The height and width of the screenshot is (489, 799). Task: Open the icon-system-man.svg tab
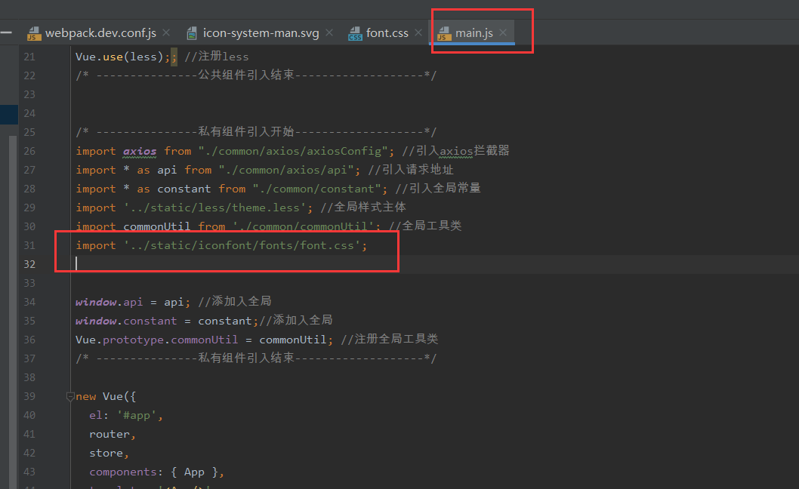pos(261,32)
